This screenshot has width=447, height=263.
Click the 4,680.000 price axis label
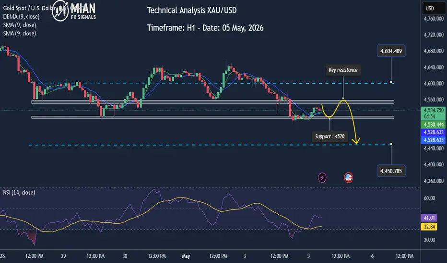(434, 51)
